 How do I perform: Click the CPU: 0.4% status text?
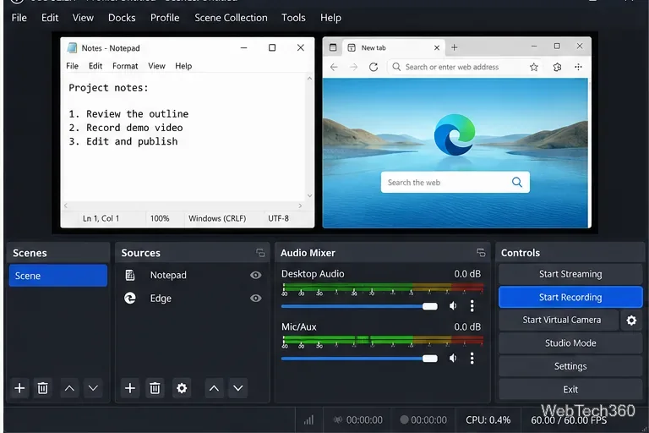(488, 420)
